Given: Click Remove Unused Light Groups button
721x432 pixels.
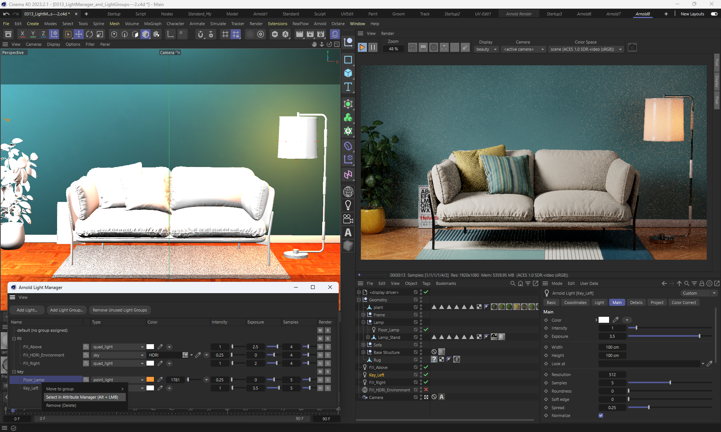Looking at the screenshot, I should [x=120, y=310].
